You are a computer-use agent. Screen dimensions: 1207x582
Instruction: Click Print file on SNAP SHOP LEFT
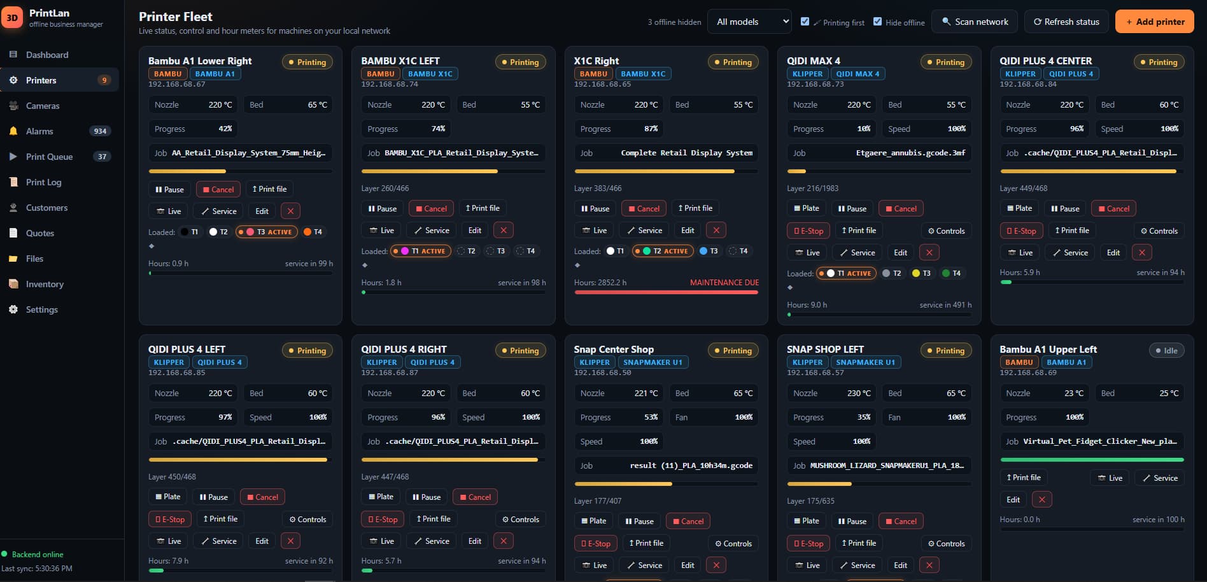point(858,543)
